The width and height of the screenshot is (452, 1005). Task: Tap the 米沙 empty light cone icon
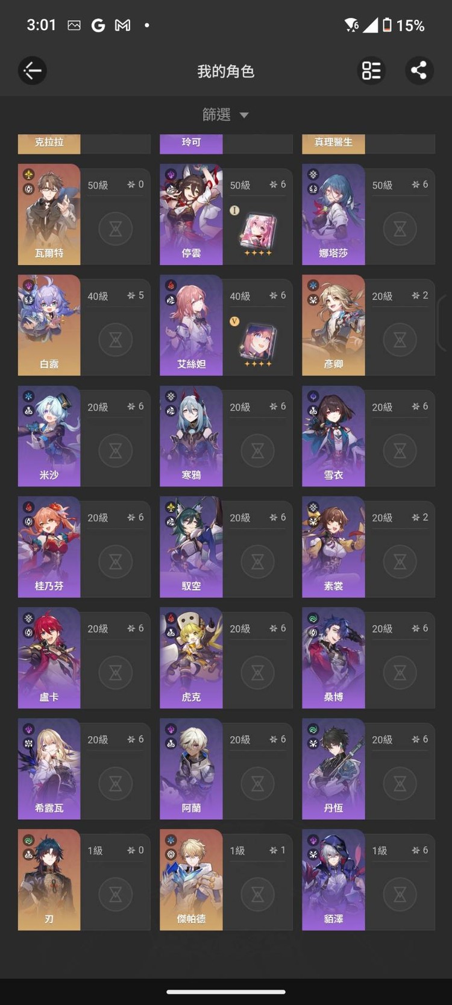[x=116, y=451]
